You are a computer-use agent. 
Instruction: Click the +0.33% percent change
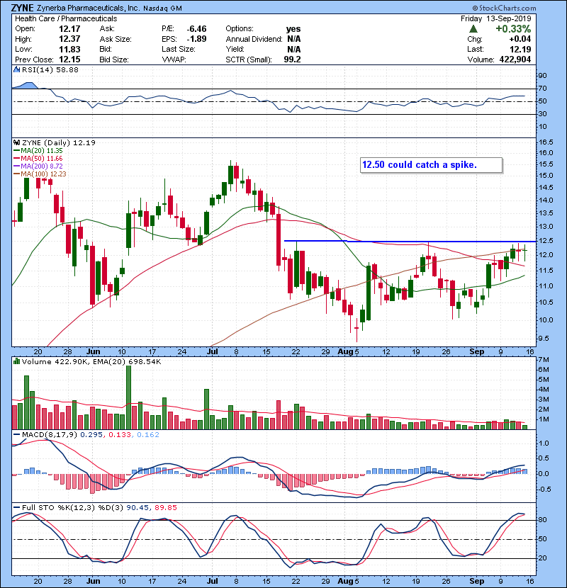click(x=513, y=29)
